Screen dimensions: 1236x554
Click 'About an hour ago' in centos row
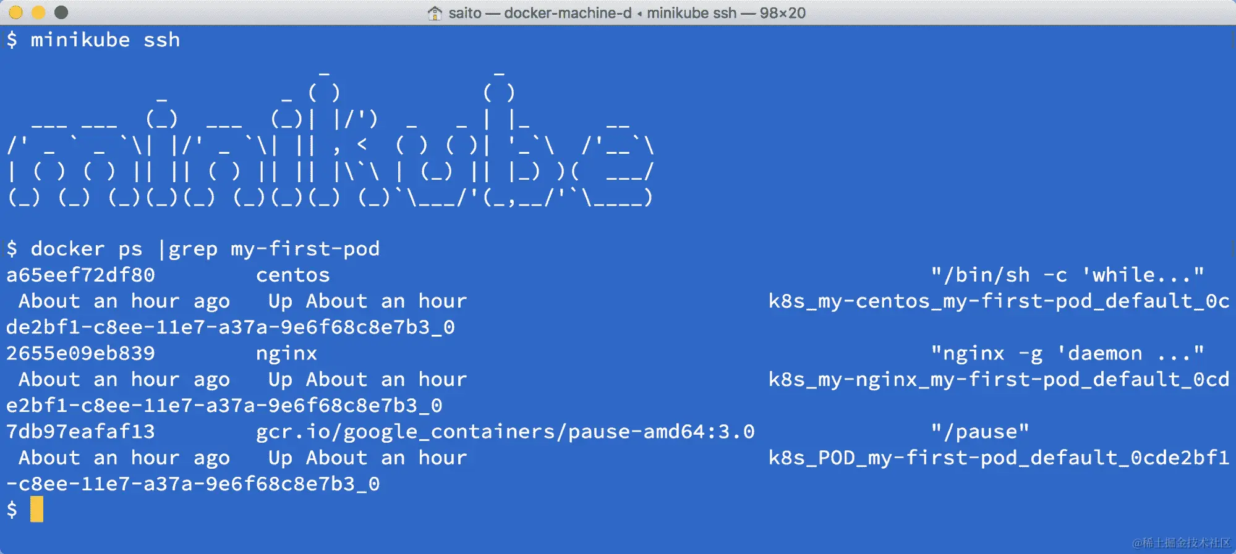124,301
